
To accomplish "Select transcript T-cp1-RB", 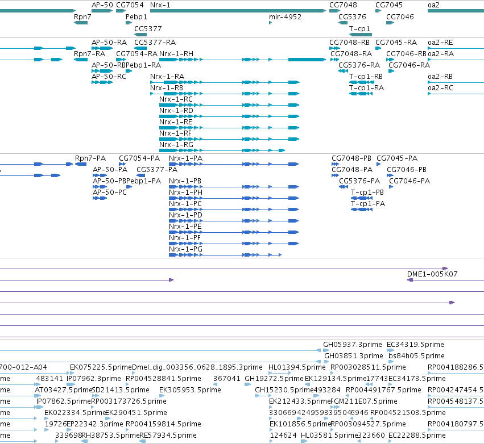I will tap(366, 77).
